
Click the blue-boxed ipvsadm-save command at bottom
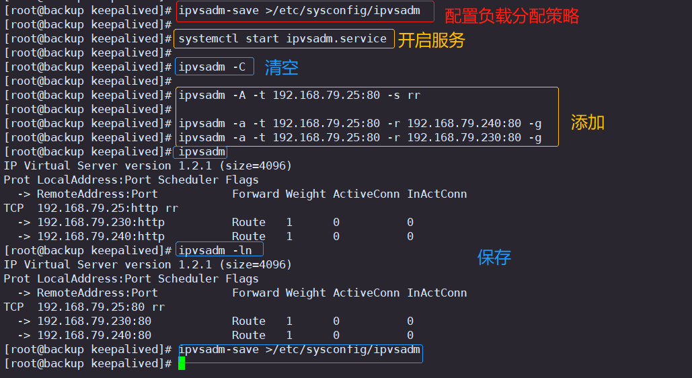(299, 350)
